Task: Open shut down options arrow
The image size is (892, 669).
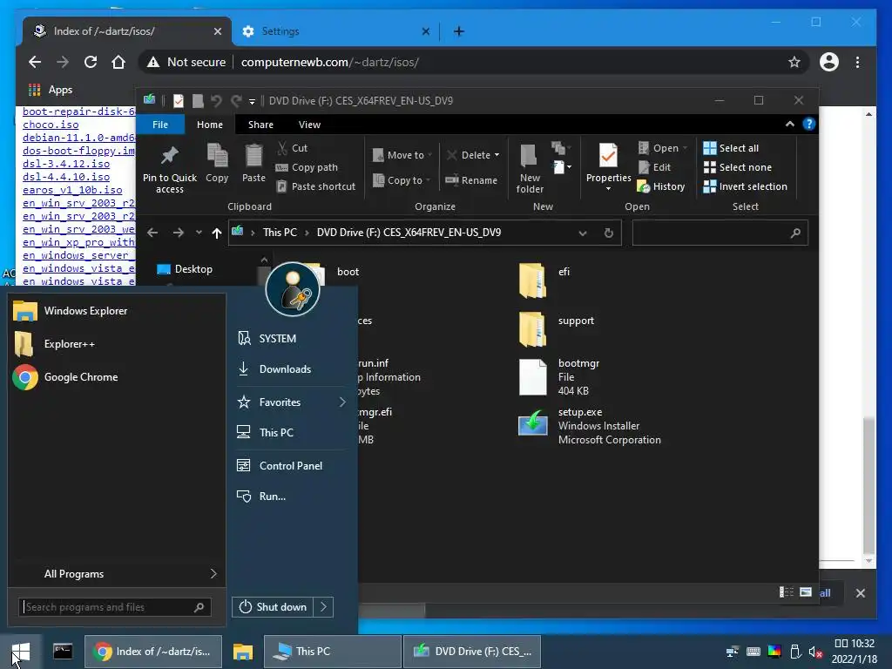Action: [323, 607]
